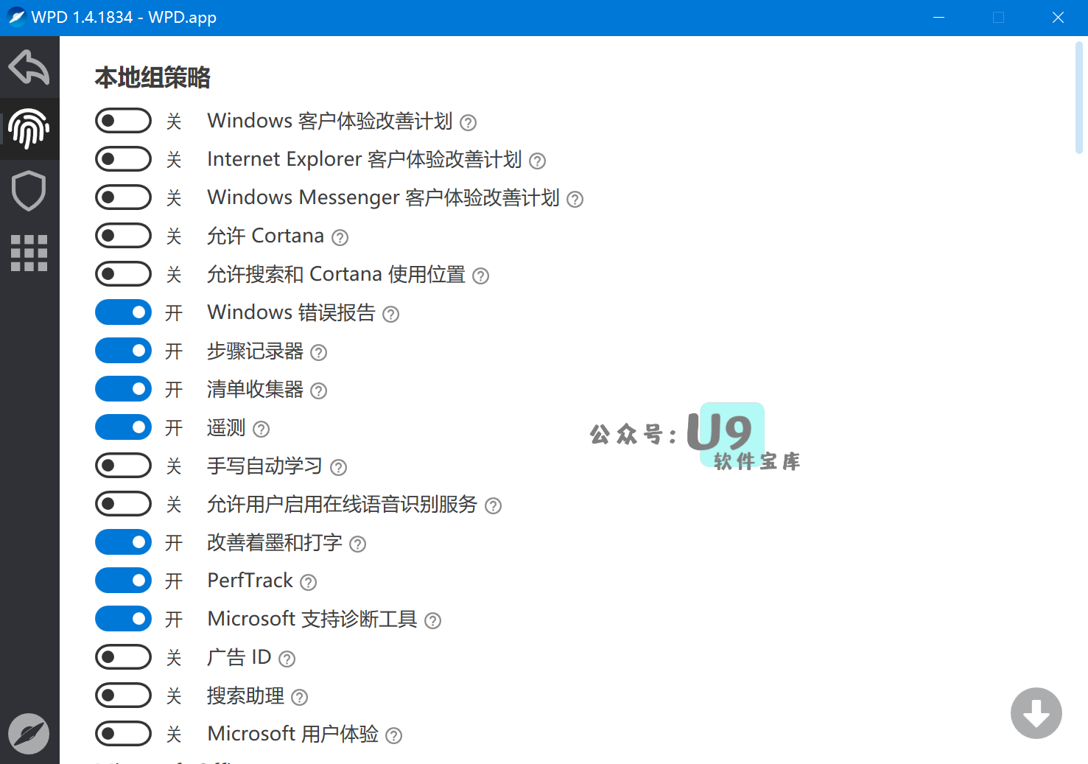This screenshot has width=1088, height=764.
Task: Show help for Internet Explorer 客户体验改善计划
Action: 538,161
